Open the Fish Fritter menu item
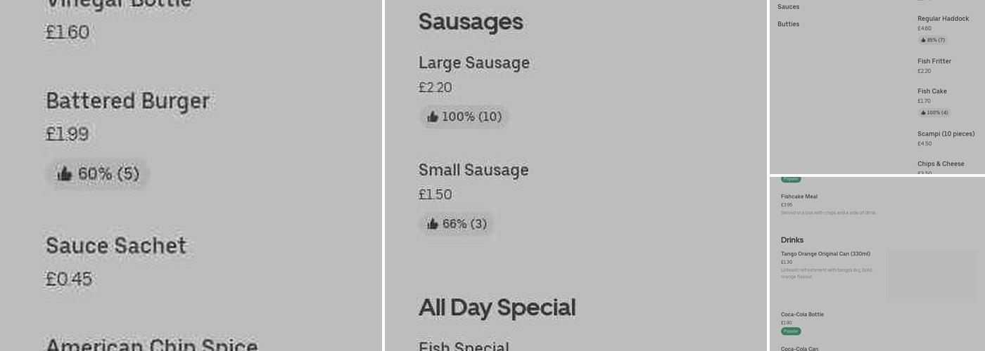The image size is (985, 351). tap(934, 61)
